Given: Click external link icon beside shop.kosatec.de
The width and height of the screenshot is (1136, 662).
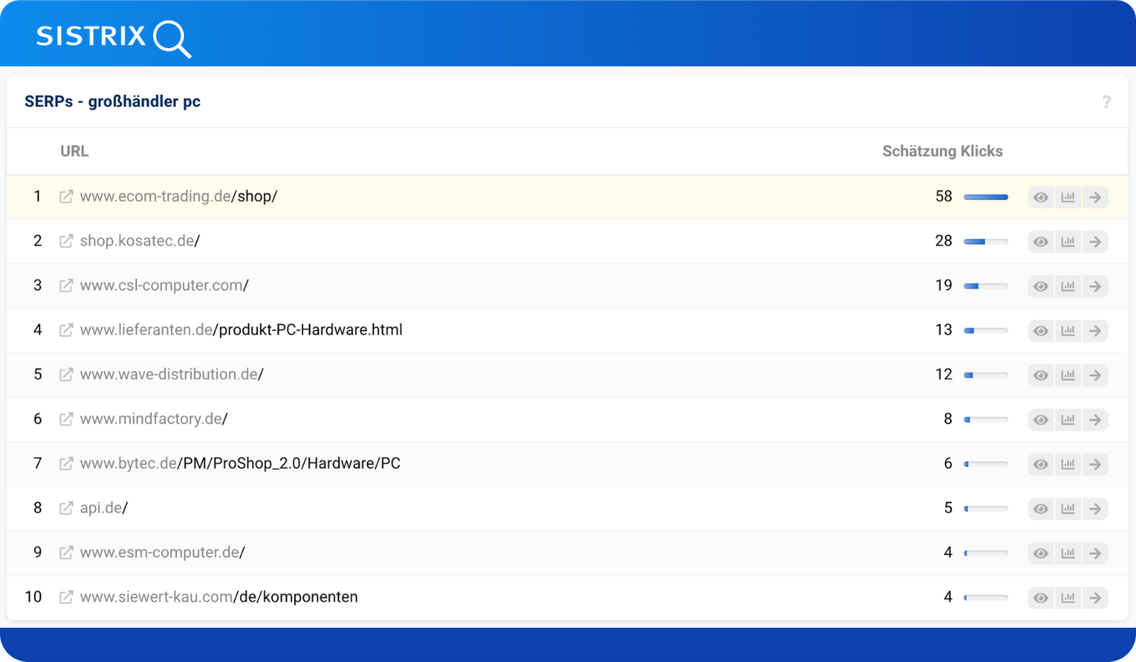Looking at the screenshot, I should click(66, 241).
